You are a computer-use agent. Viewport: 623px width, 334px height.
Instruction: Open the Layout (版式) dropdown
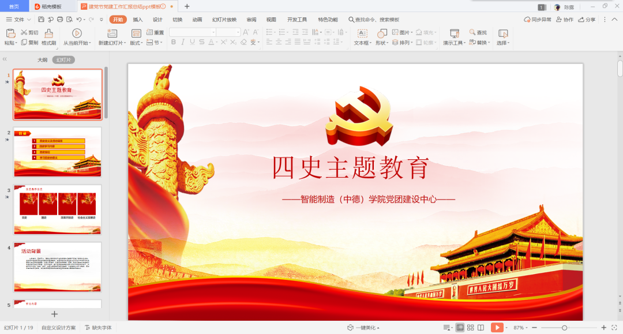pos(136,43)
